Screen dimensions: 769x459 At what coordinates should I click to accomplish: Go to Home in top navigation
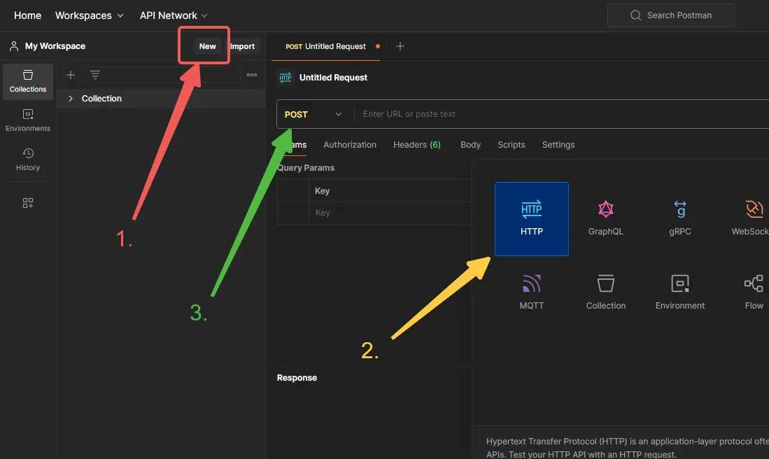click(x=27, y=15)
